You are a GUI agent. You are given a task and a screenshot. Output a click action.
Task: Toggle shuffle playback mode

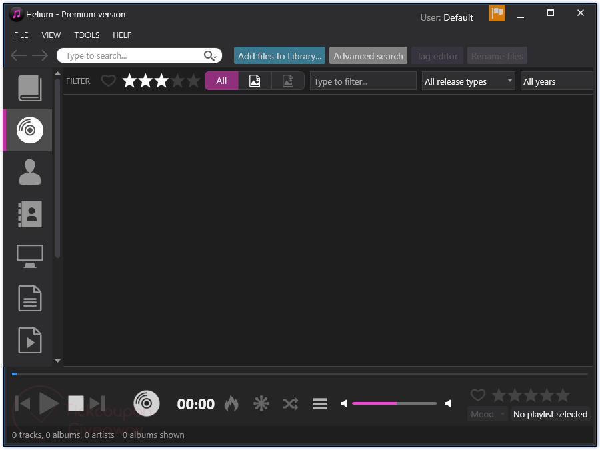point(290,403)
